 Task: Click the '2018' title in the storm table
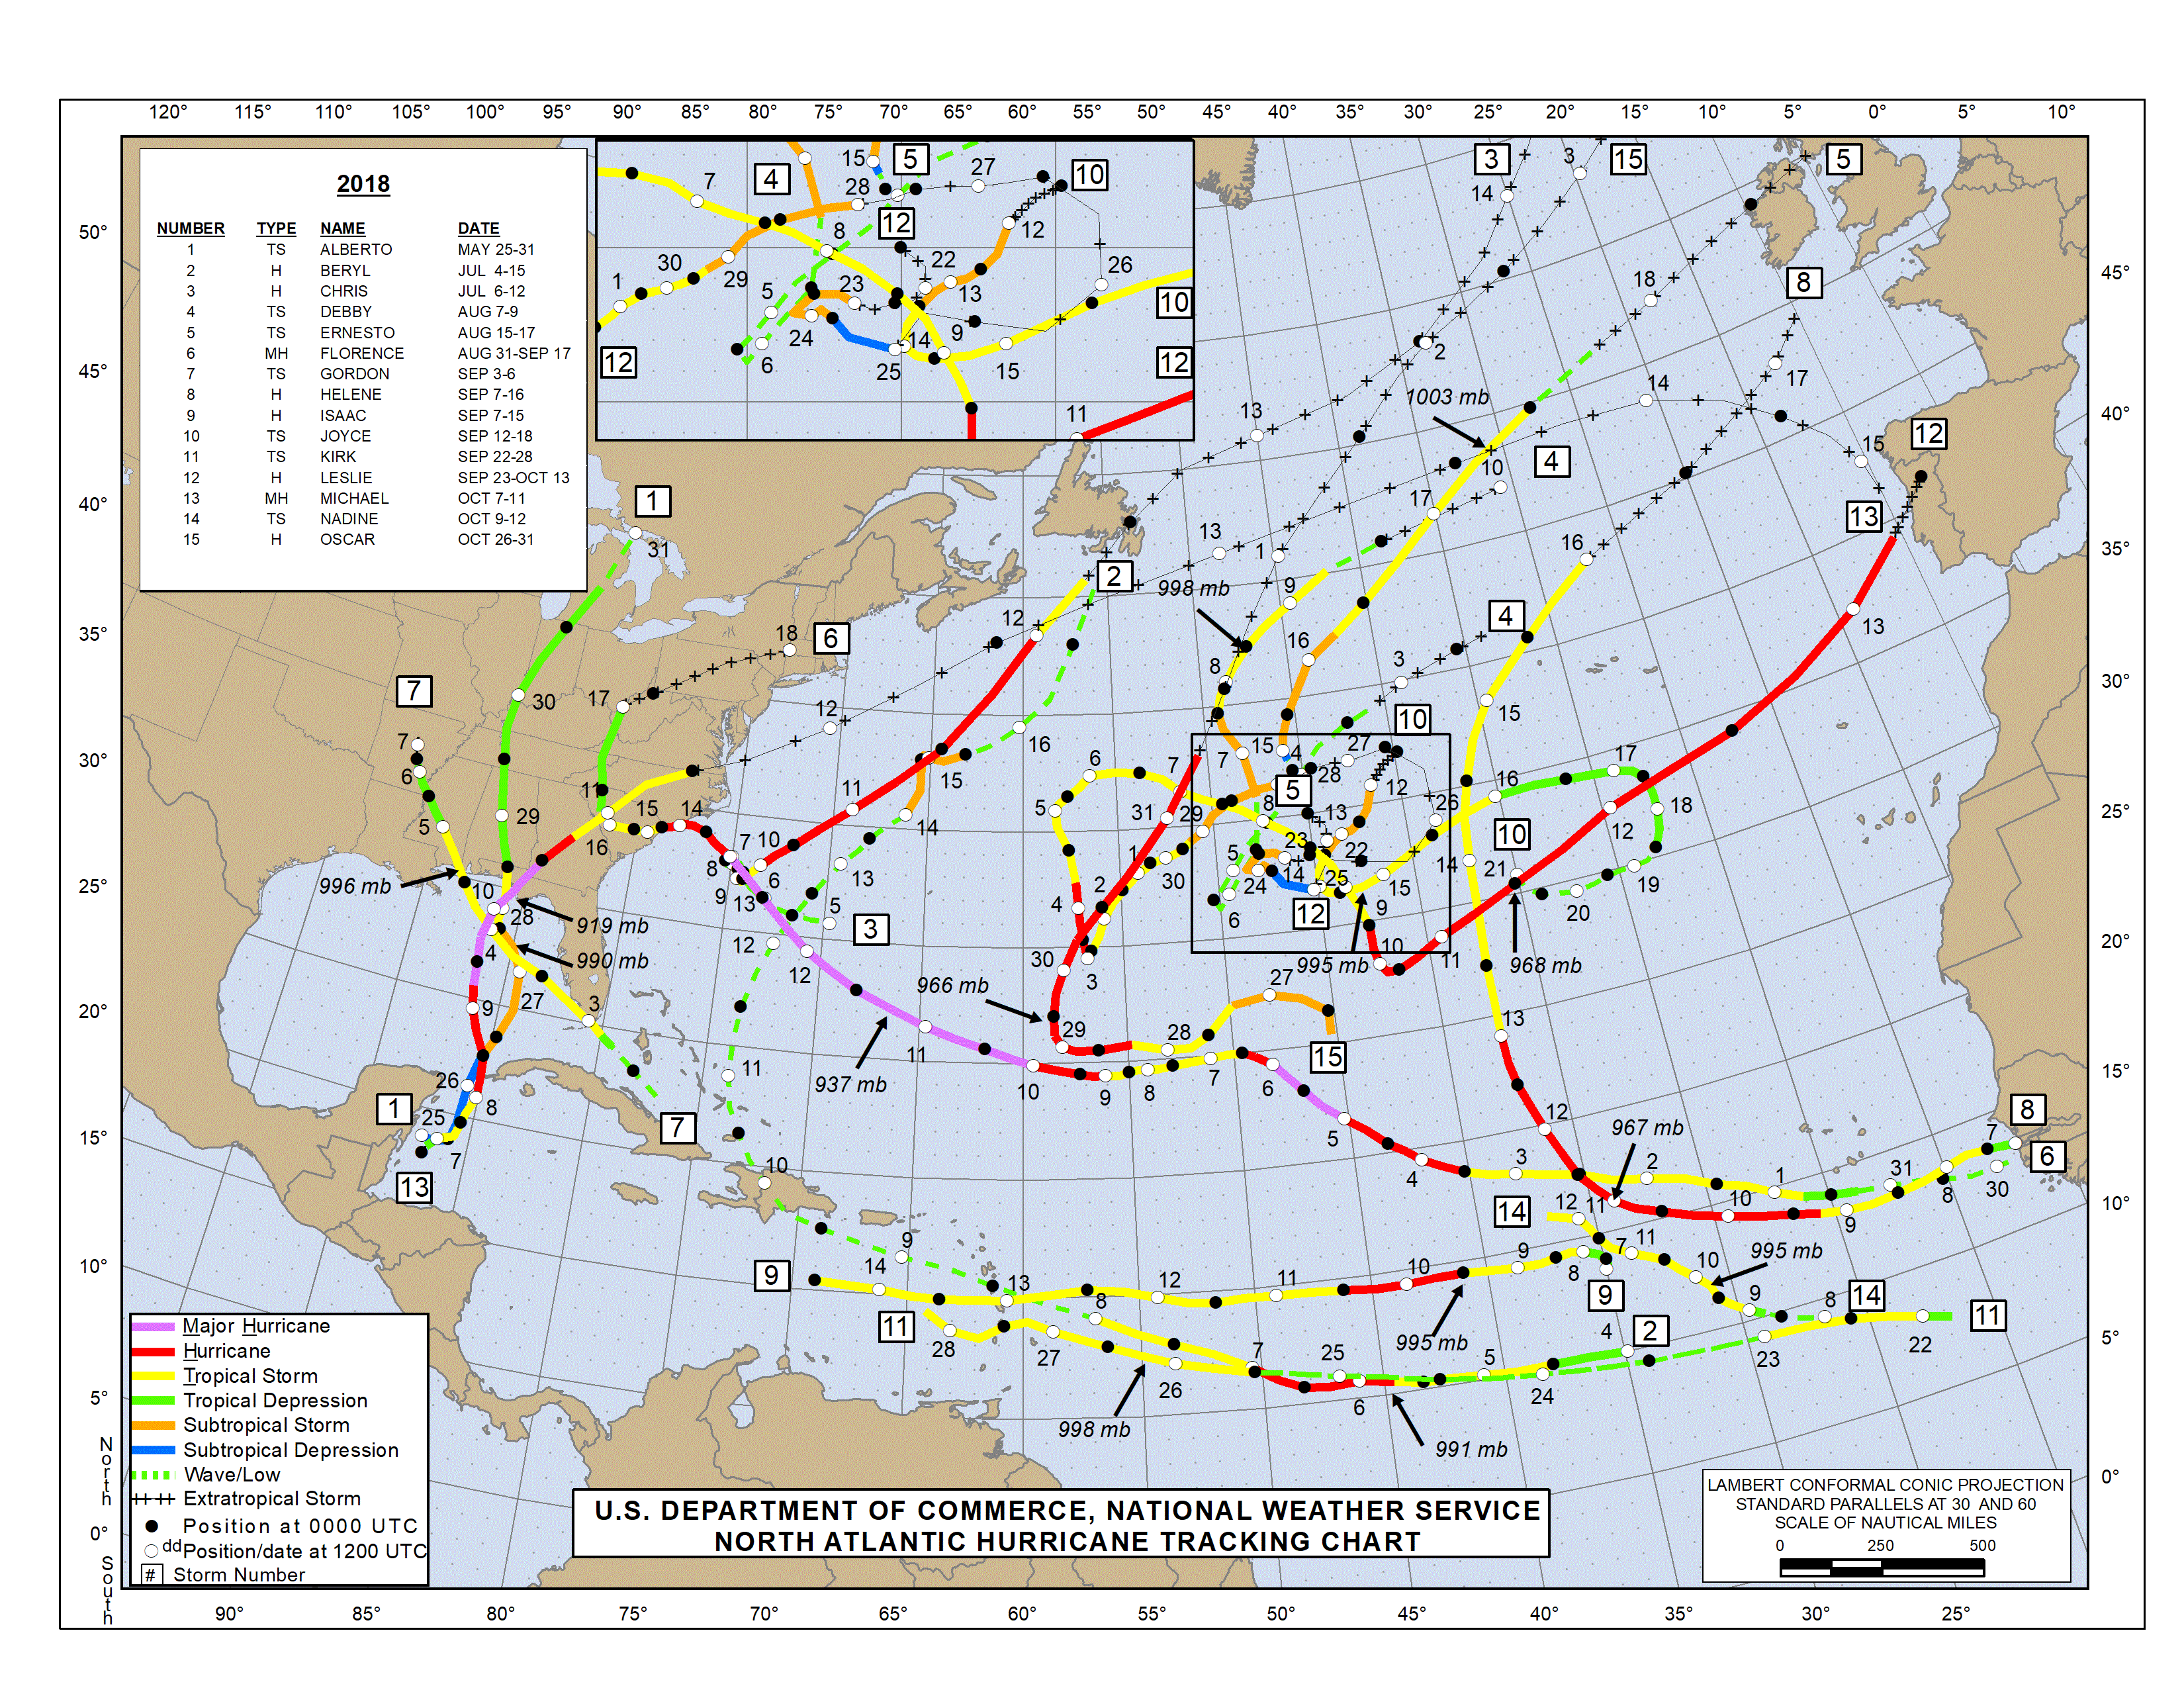[363, 184]
